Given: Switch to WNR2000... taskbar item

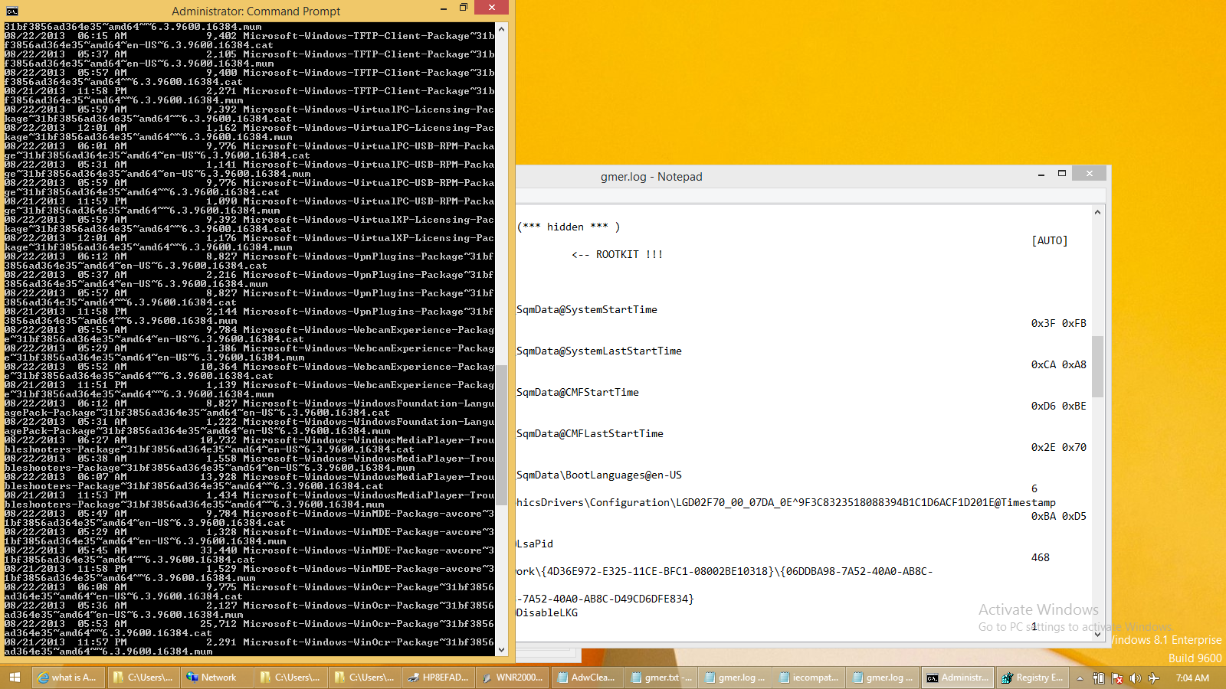Looking at the screenshot, I should 512,678.
